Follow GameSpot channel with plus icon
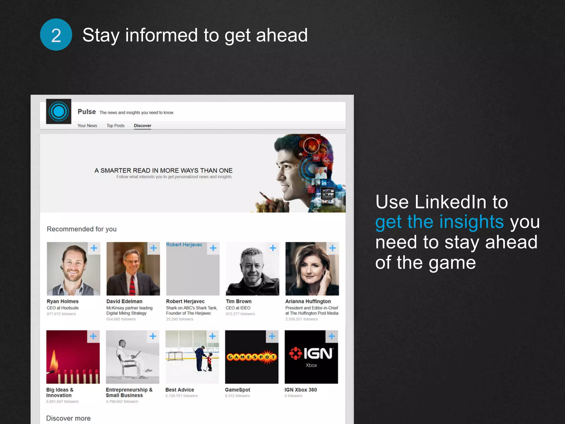 point(272,336)
